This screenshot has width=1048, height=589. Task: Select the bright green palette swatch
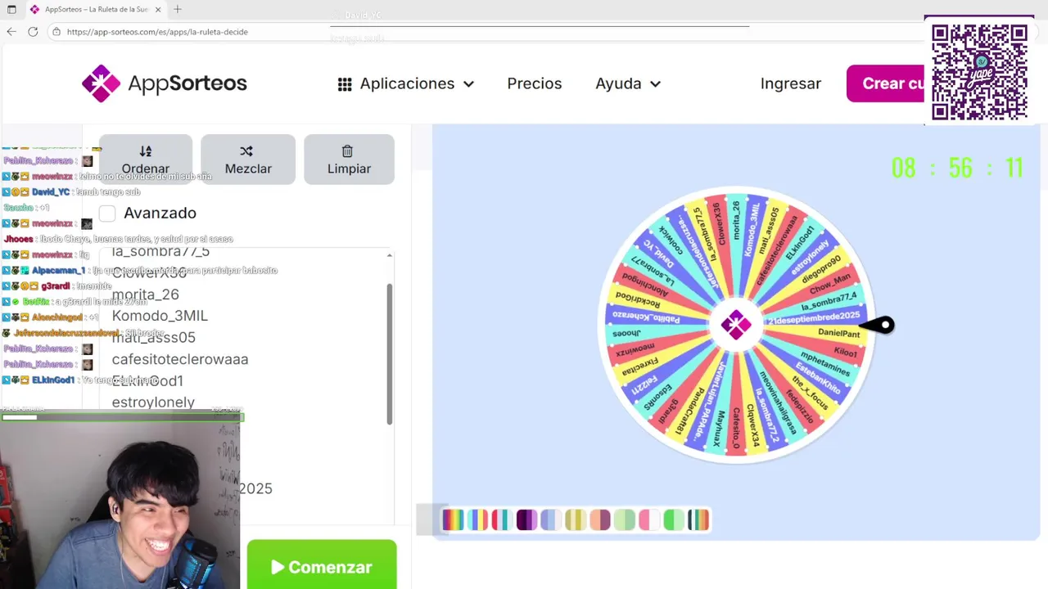click(674, 519)
